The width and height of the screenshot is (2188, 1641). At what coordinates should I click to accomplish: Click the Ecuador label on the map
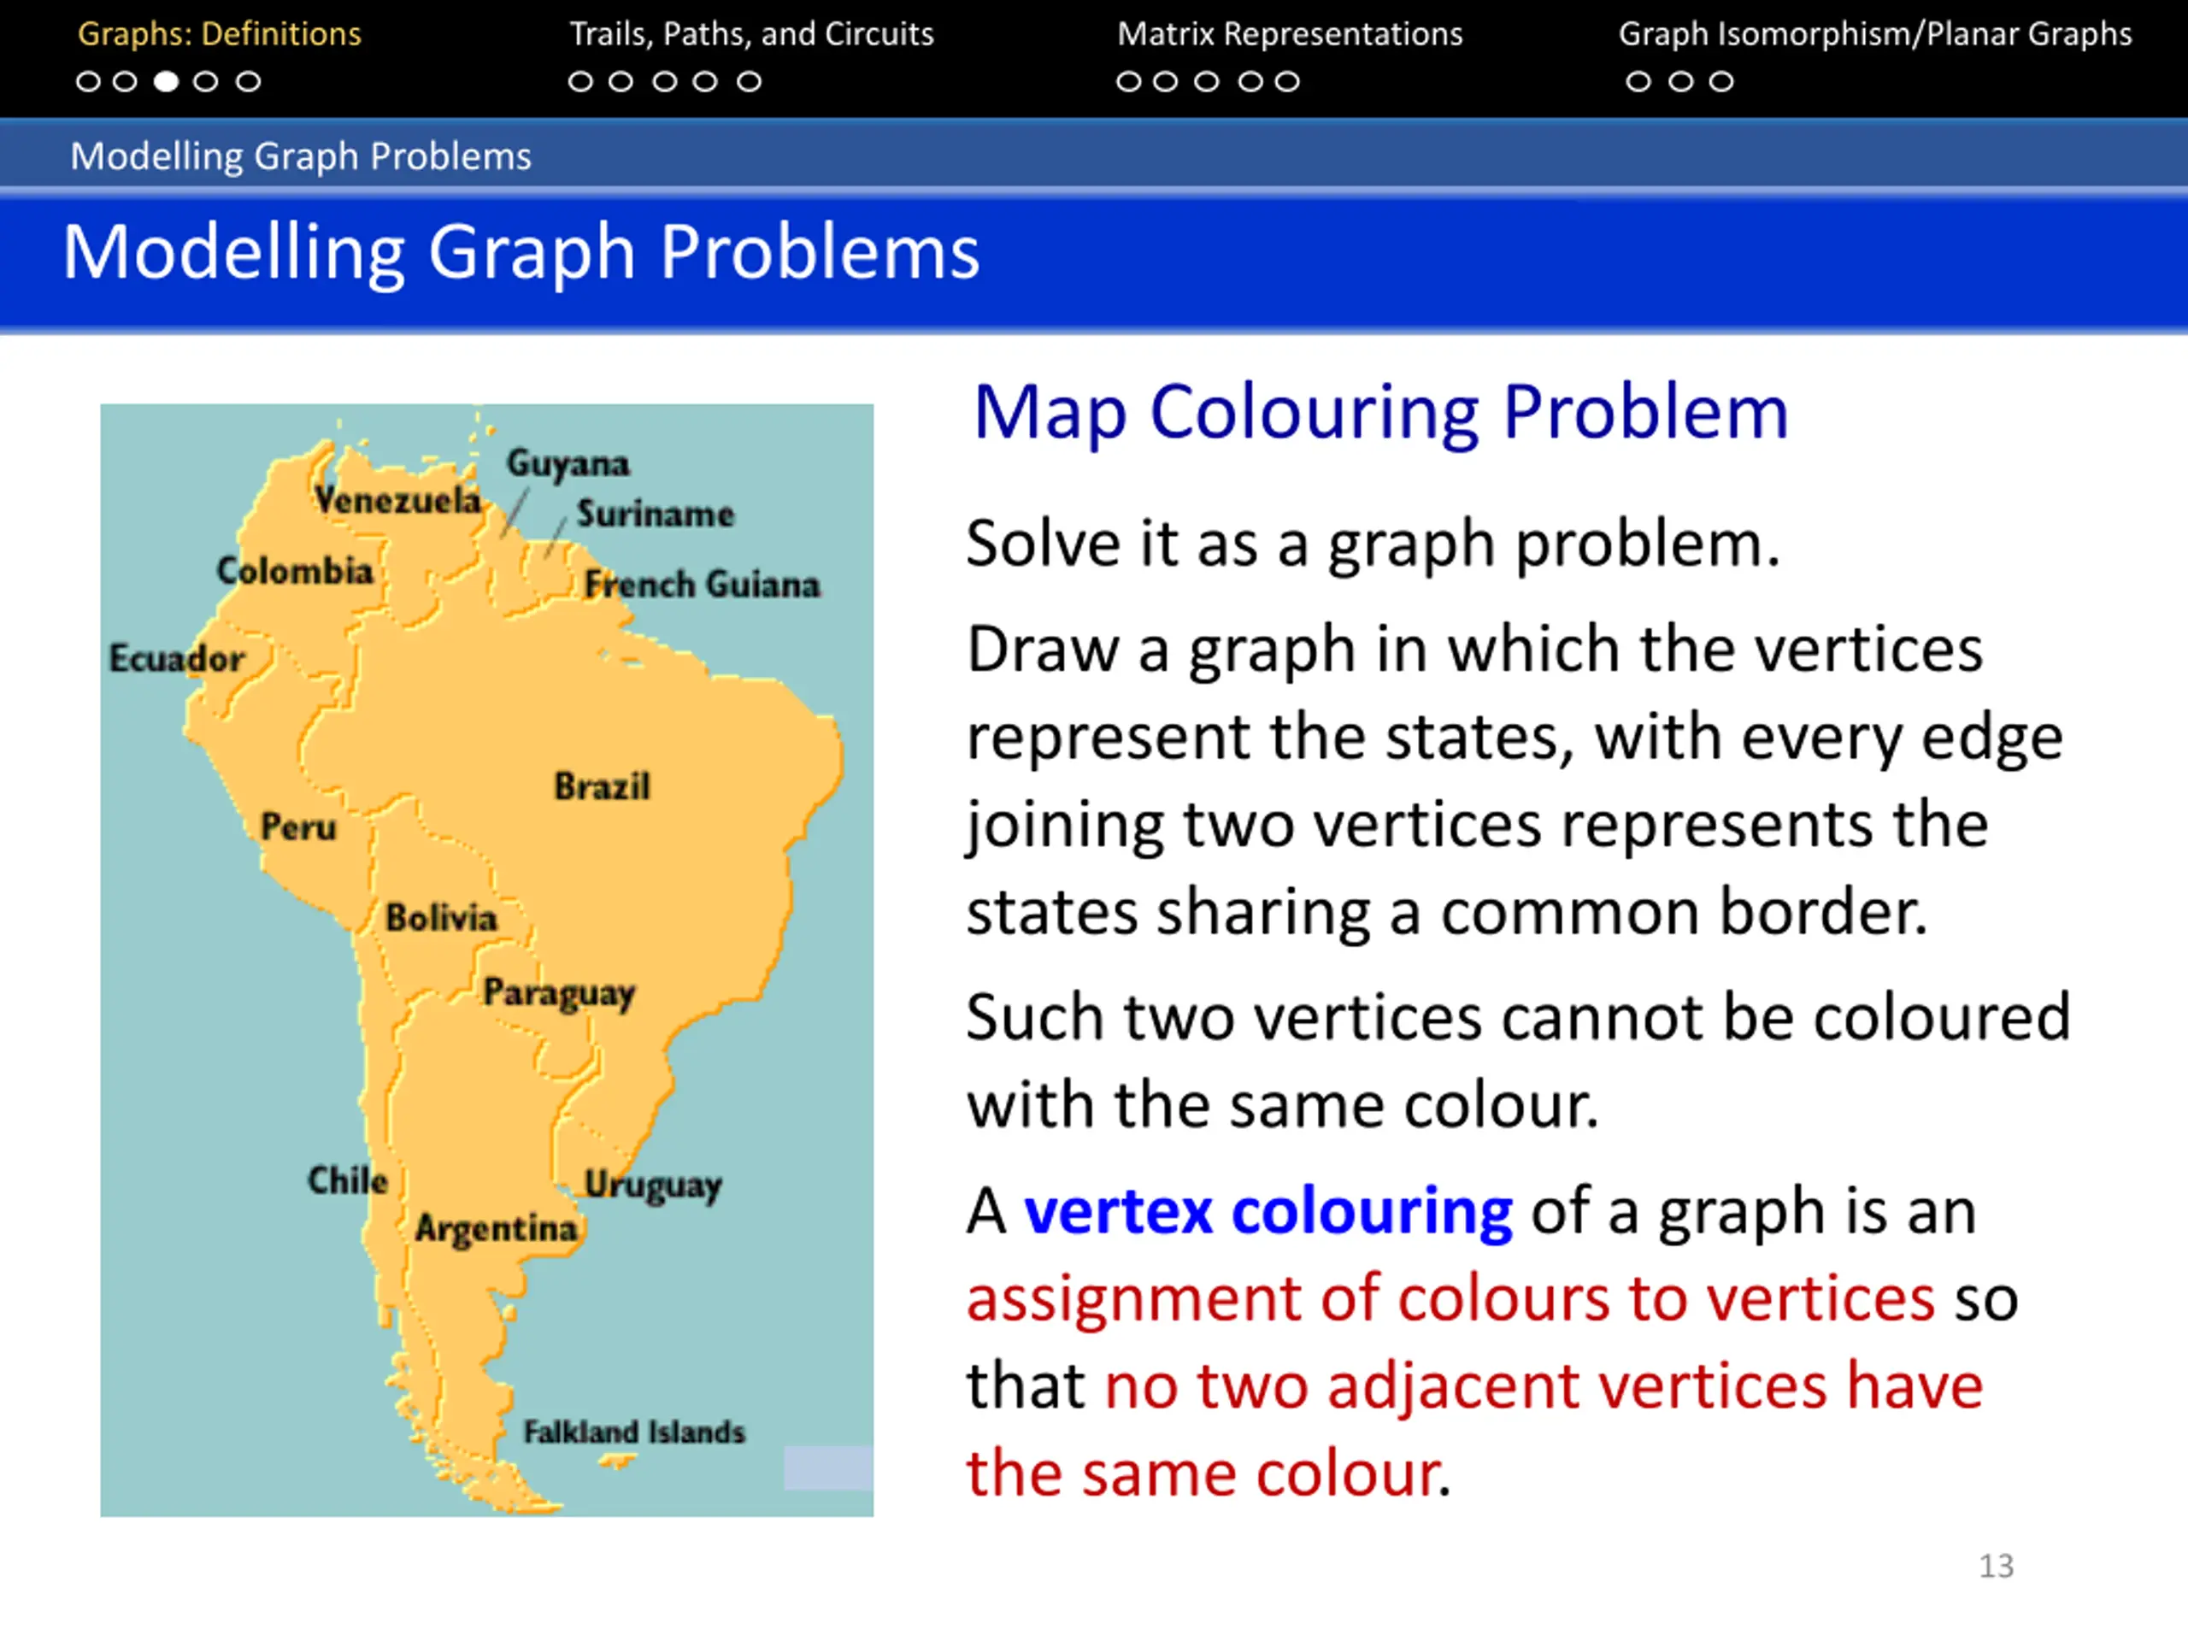177,659
